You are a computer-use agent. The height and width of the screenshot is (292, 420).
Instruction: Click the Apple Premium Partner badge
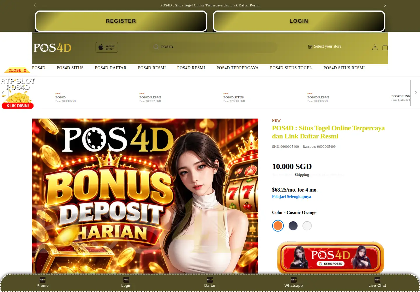(107, 47)
